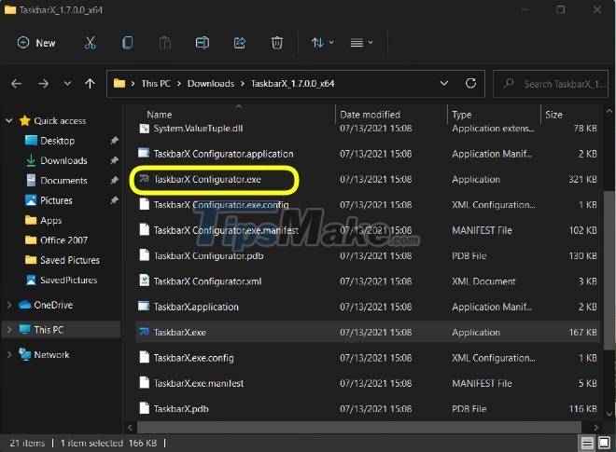Open Downloads in the sidebar
The image size is (616, 452).
tap(63, 160)
